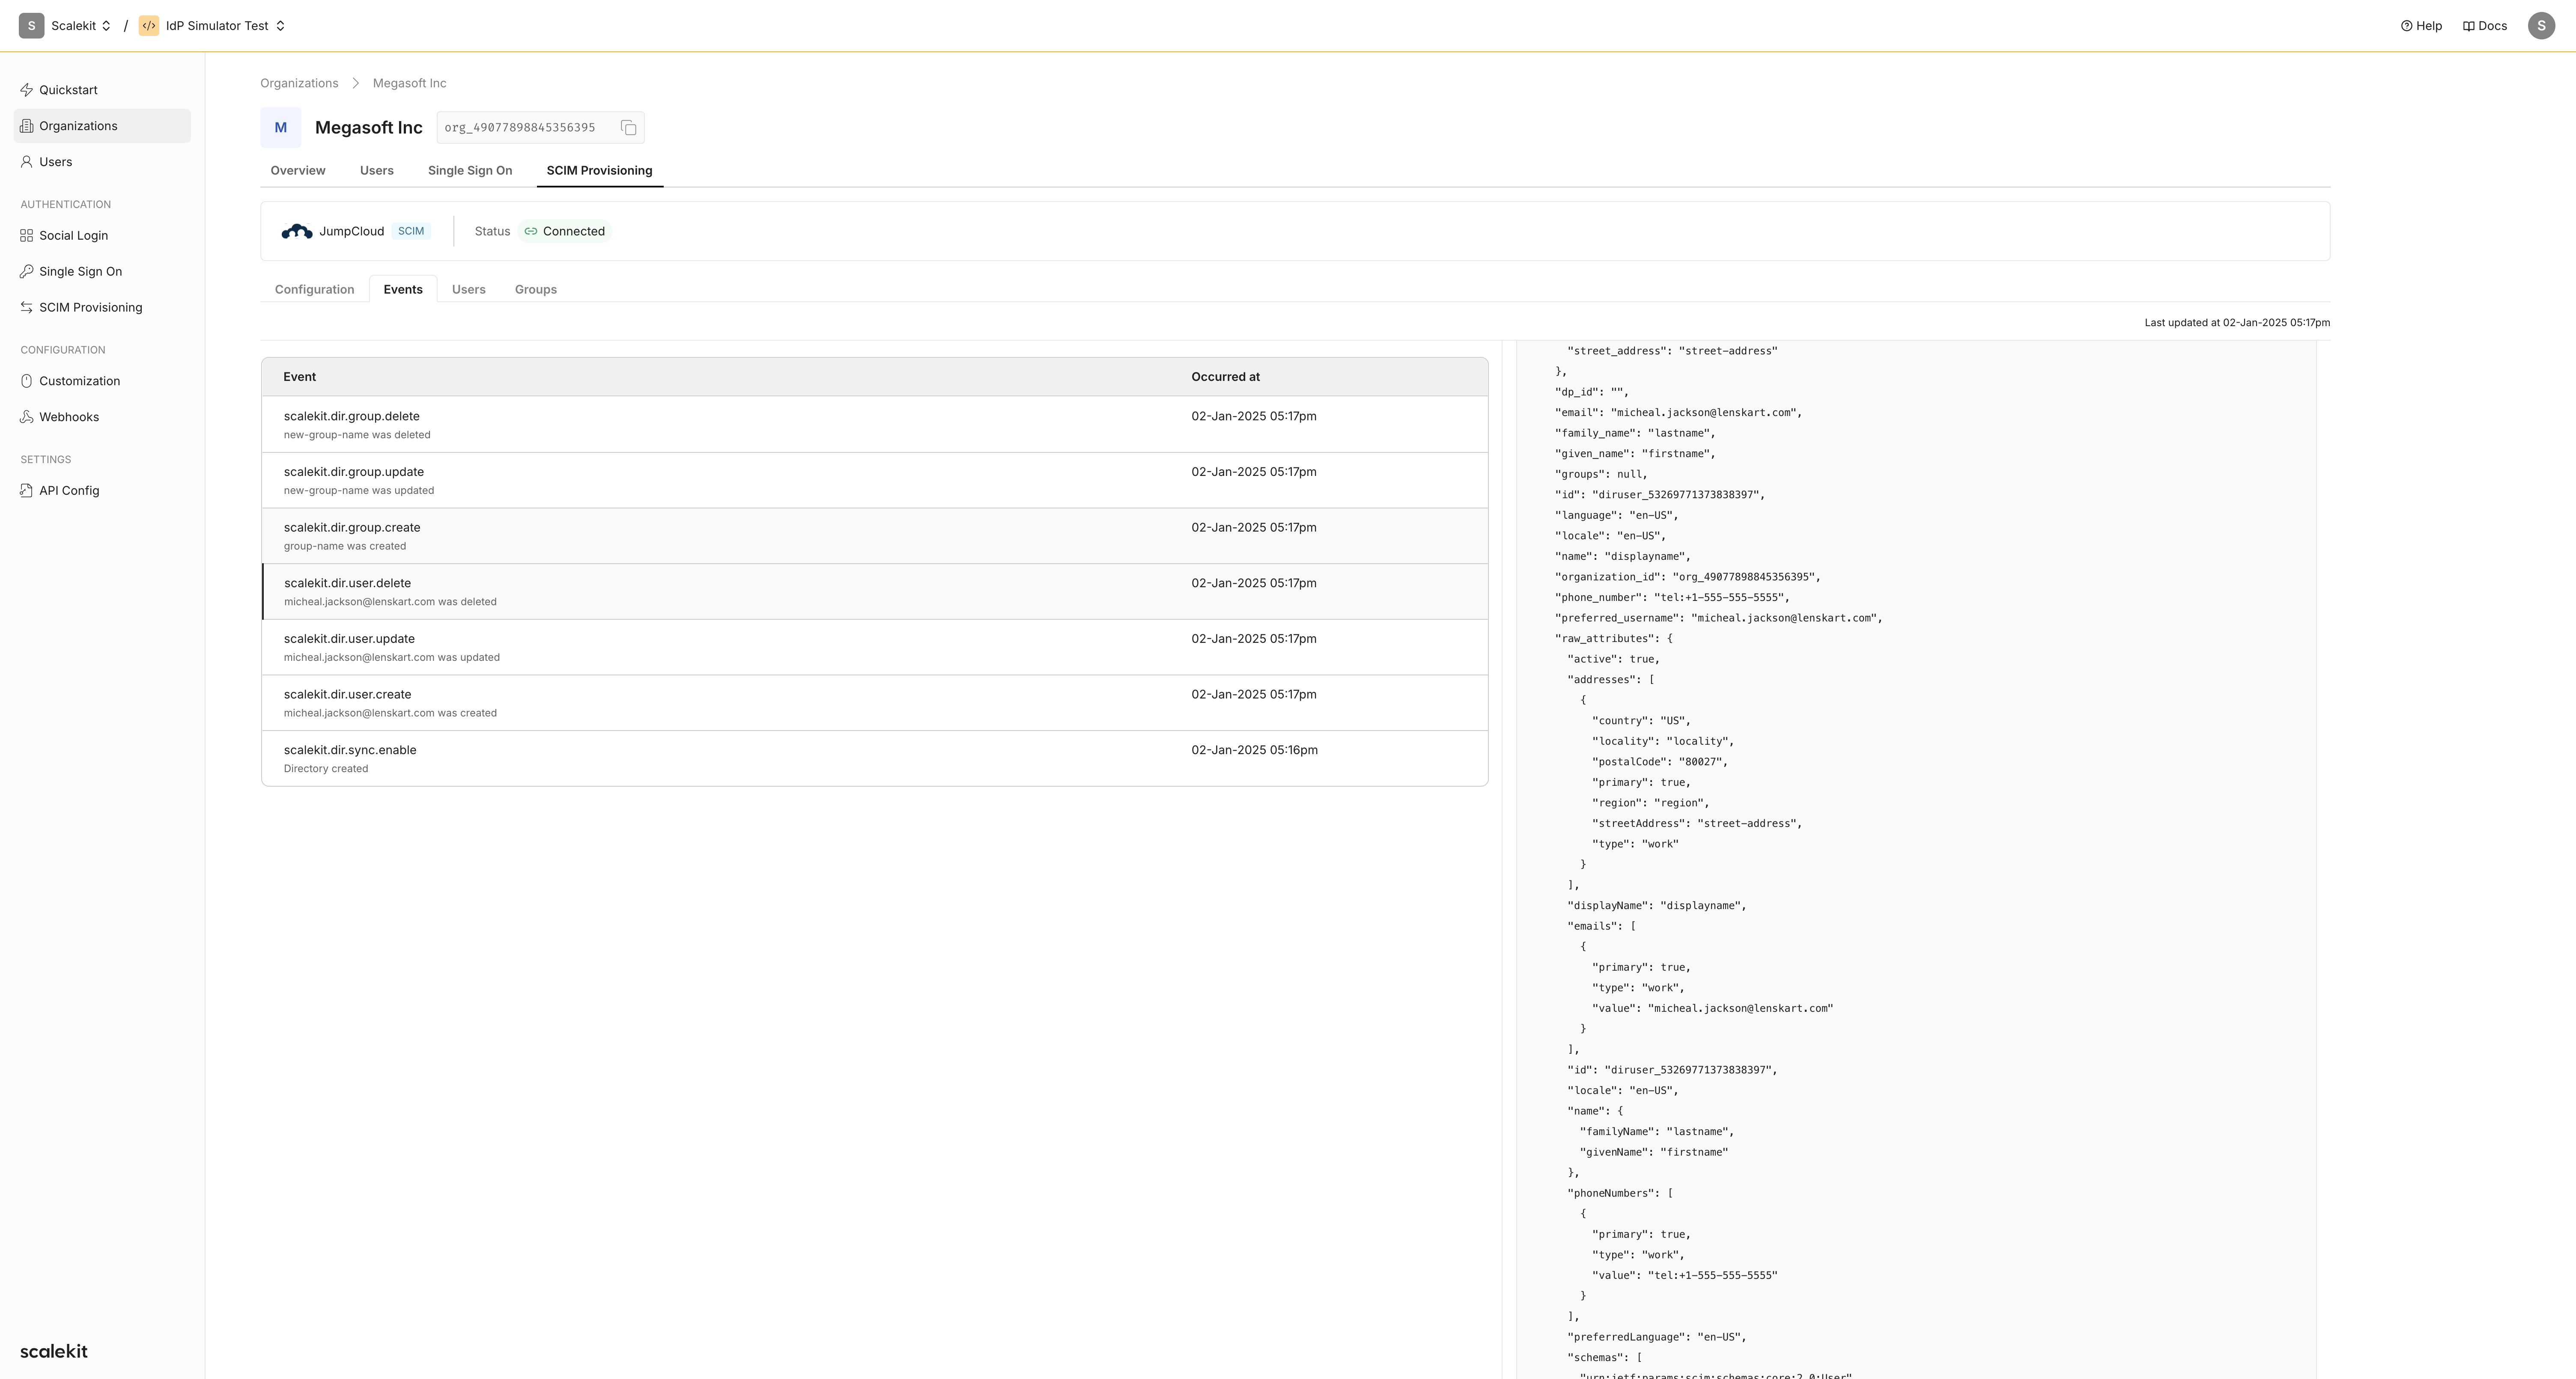Open the Docs book icon
The image size is (2576, 1379).
[2468, 26]
